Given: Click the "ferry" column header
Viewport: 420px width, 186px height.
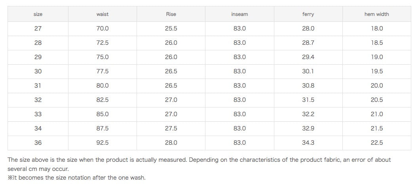Looking at the screenshot, I should [x=308, y=14].
